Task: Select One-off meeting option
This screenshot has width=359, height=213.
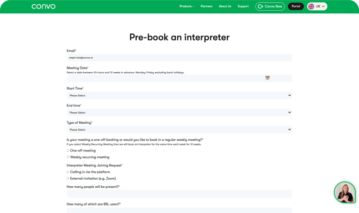Action: [x=68, y=150]
